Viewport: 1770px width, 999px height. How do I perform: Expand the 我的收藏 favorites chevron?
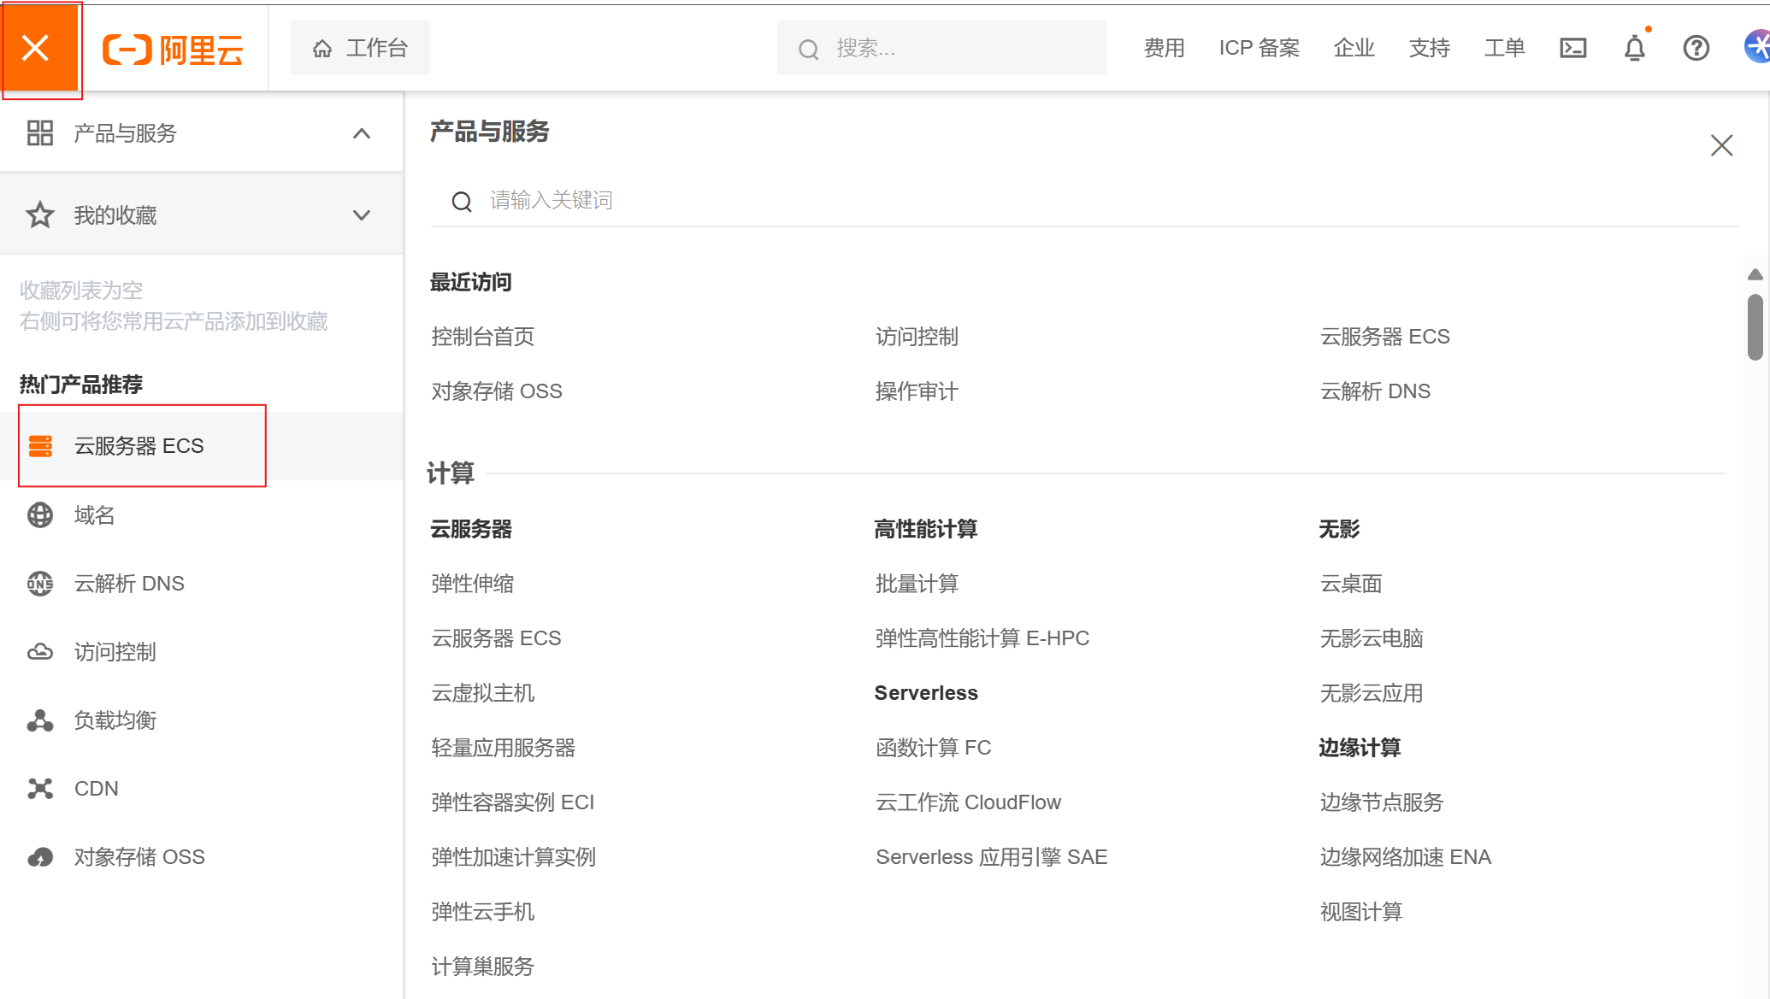362,215
